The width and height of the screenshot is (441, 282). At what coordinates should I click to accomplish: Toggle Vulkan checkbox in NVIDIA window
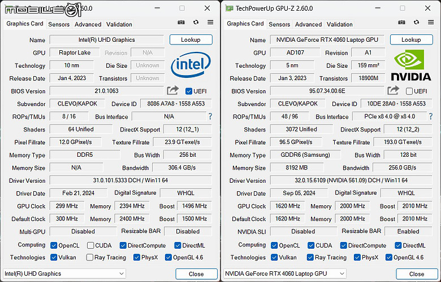274,257
